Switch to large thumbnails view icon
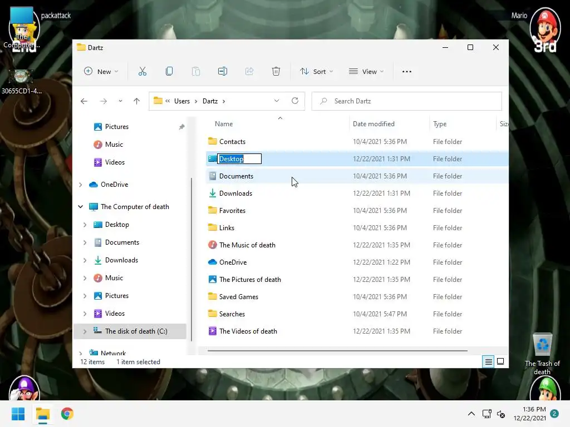Screen dimensions: 570x427 click(500, 361)
